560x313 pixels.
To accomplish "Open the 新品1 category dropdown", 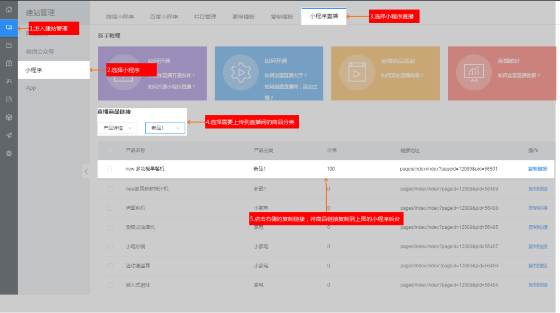I will click(x=165, y=128).
